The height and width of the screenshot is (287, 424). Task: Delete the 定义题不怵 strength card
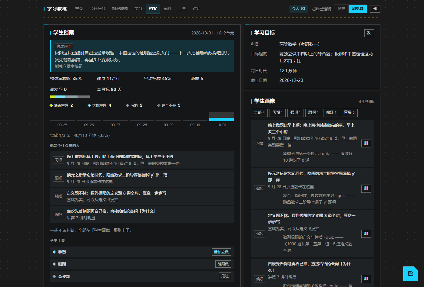(366, 234)
